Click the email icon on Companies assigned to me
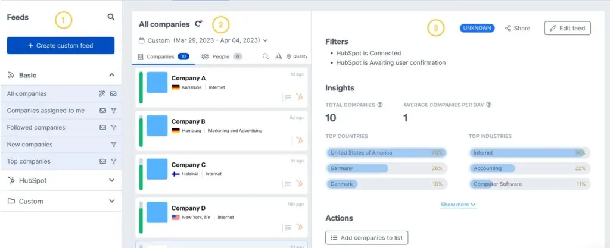This screenshot has height=248, width=610. pos(102,111)
